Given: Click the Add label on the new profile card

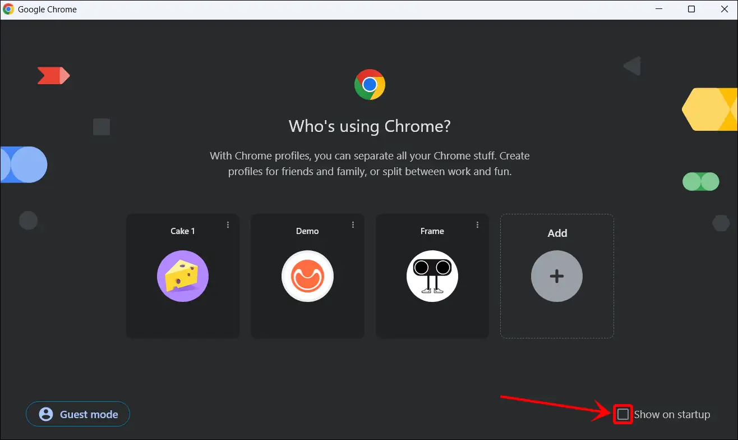Looking at the screenshot, I should click(557, 233).
